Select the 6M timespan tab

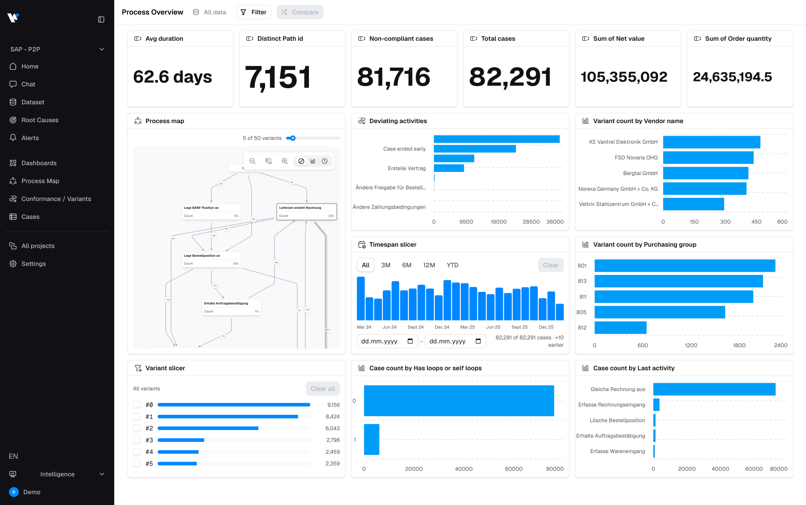(x=407, y=265)
